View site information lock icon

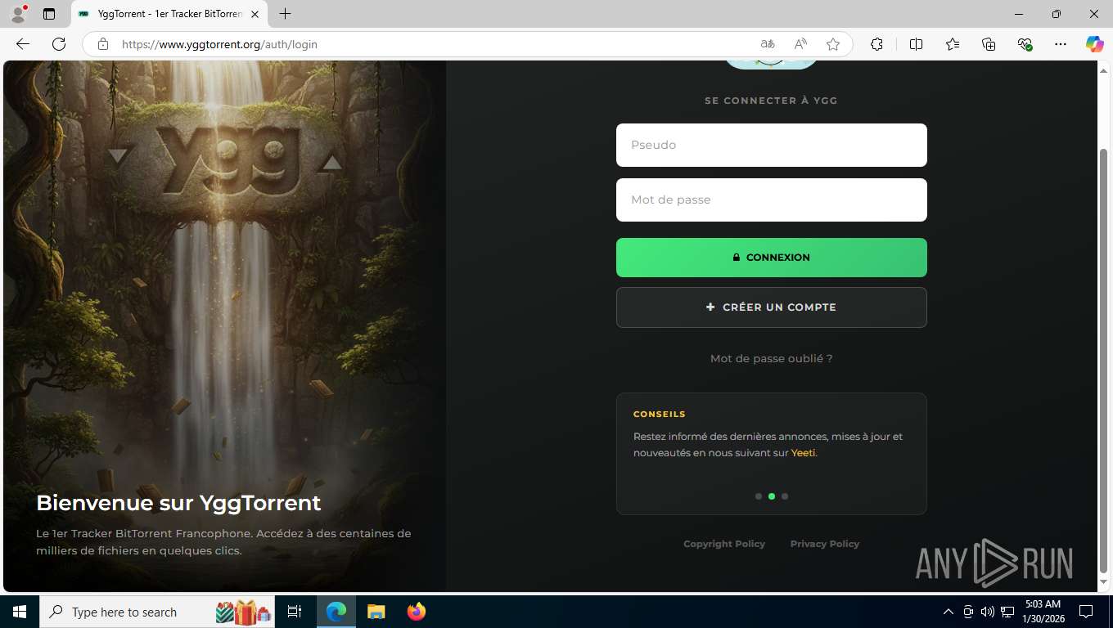[103, 44]
